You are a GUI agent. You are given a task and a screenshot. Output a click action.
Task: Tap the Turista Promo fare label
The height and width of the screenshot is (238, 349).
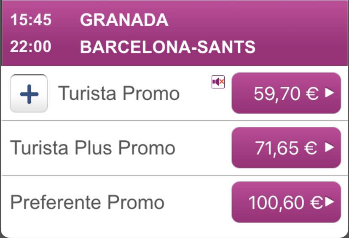pos(118,93)
